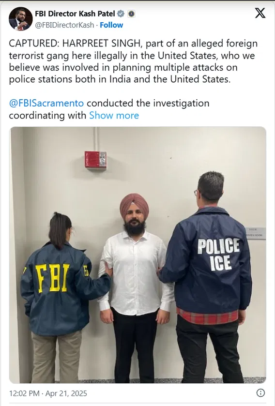The height and width of the screenshot is (406, 275).
Task: Click the POLICE ICE jacket text in photo
Action: coord(219,254)
